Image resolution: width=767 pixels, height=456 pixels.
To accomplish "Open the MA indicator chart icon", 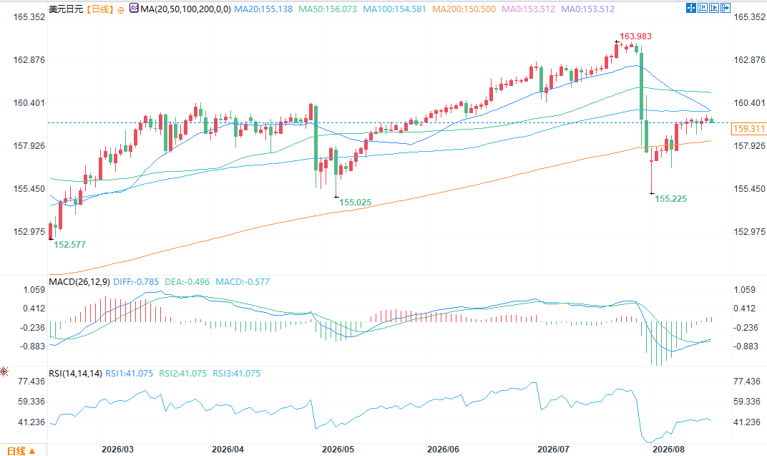I will coord(134,9).
